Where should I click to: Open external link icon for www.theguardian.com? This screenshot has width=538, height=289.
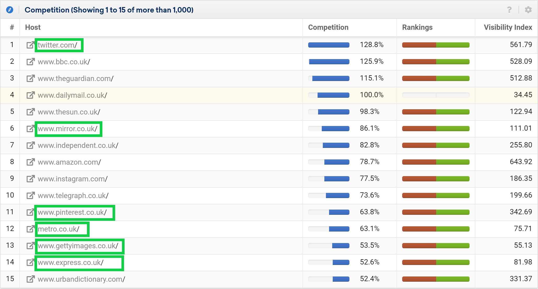tap(31, 78)
